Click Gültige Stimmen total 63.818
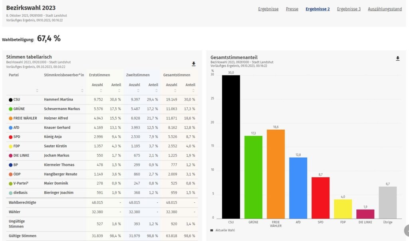 coord(171,236)
